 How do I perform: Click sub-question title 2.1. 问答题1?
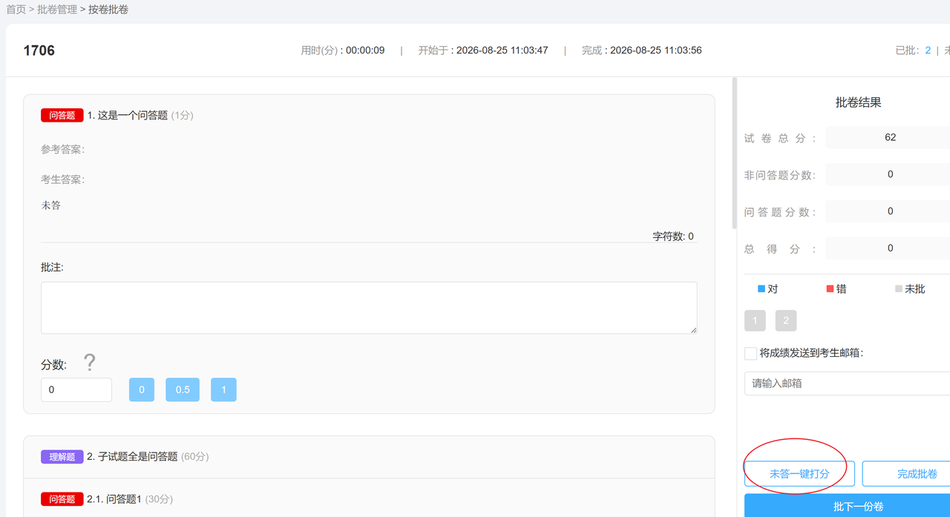tap(114, 499)
